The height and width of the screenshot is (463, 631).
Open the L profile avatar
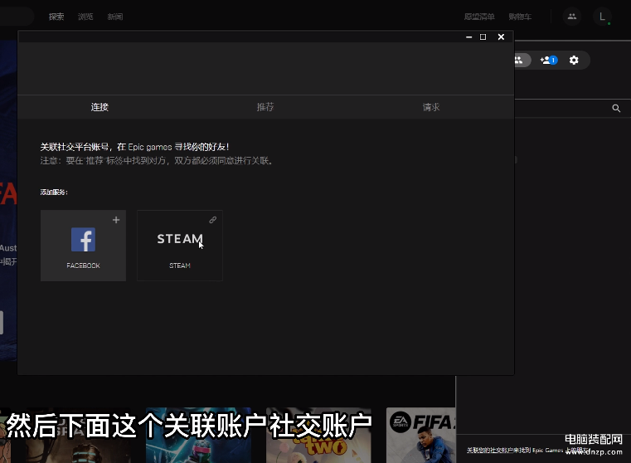tap(602, 17)
